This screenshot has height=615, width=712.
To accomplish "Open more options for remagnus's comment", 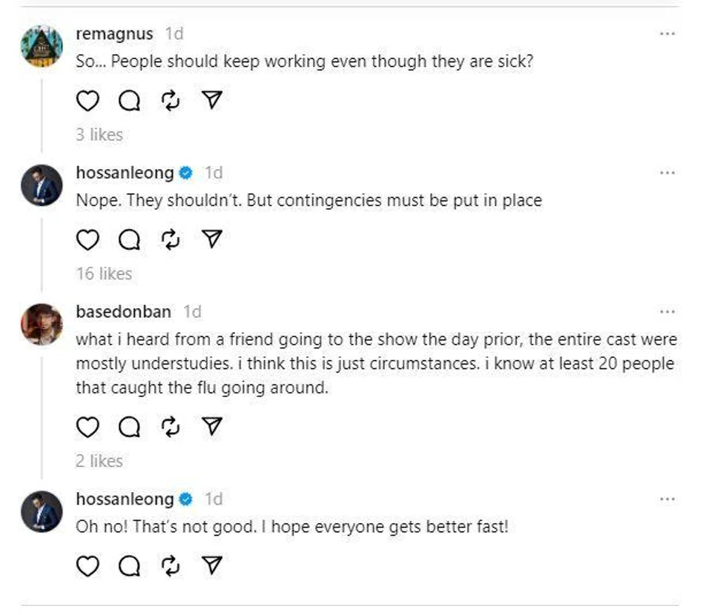I will tap(667, 34).
